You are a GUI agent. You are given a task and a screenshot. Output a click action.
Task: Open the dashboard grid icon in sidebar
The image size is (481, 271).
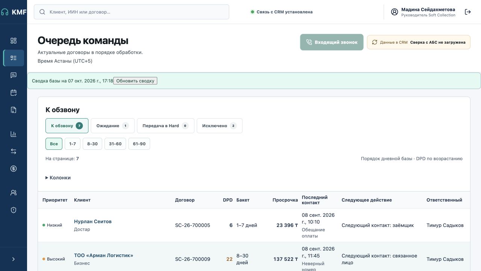pos(14,41)
